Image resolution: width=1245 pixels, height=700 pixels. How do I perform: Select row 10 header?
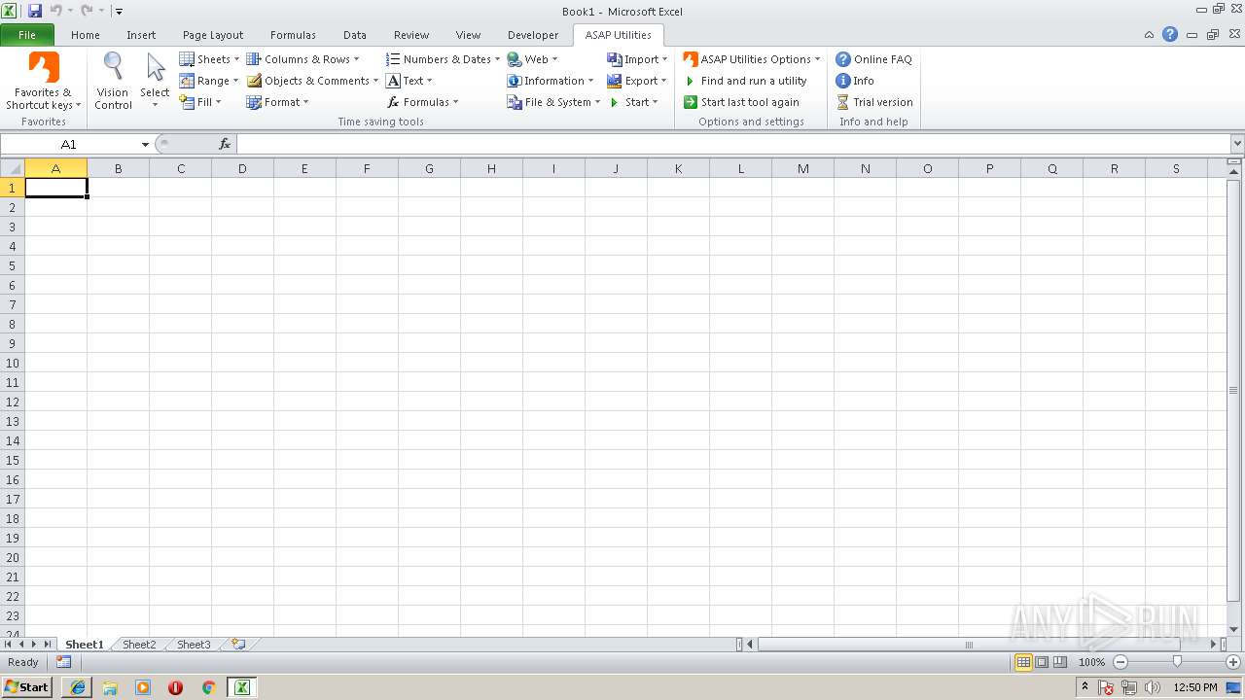13,363
